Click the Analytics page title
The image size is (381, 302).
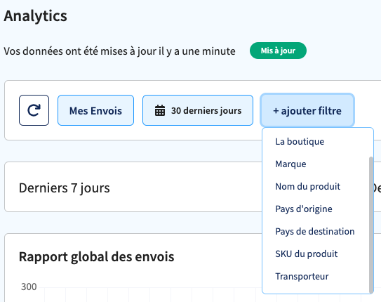tap(35, 16)
